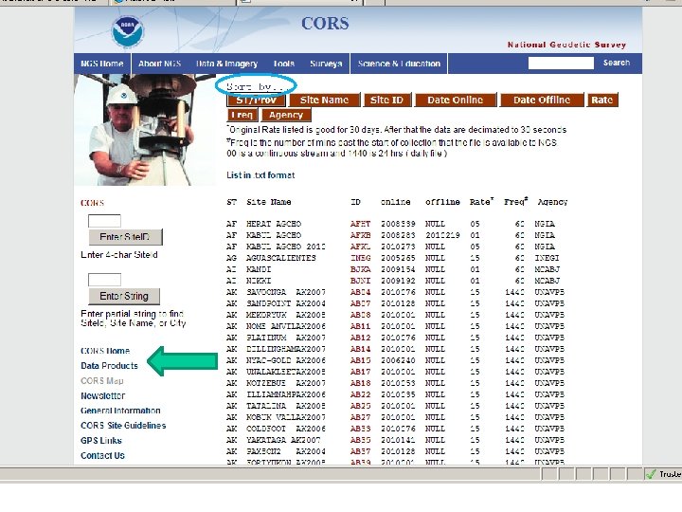Open site ID AB33 link
Screen dimensions: 682x512
tap(360, 429)
